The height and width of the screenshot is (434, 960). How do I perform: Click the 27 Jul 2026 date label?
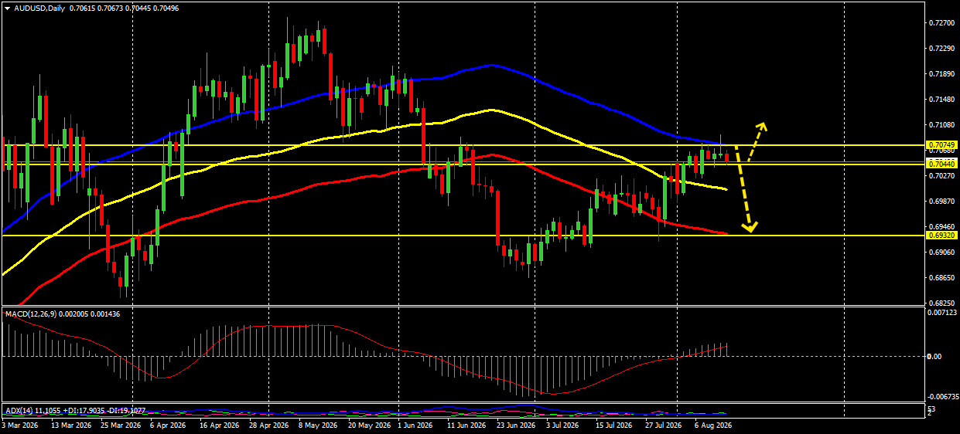pyautogui.click(x=664, y=425)
